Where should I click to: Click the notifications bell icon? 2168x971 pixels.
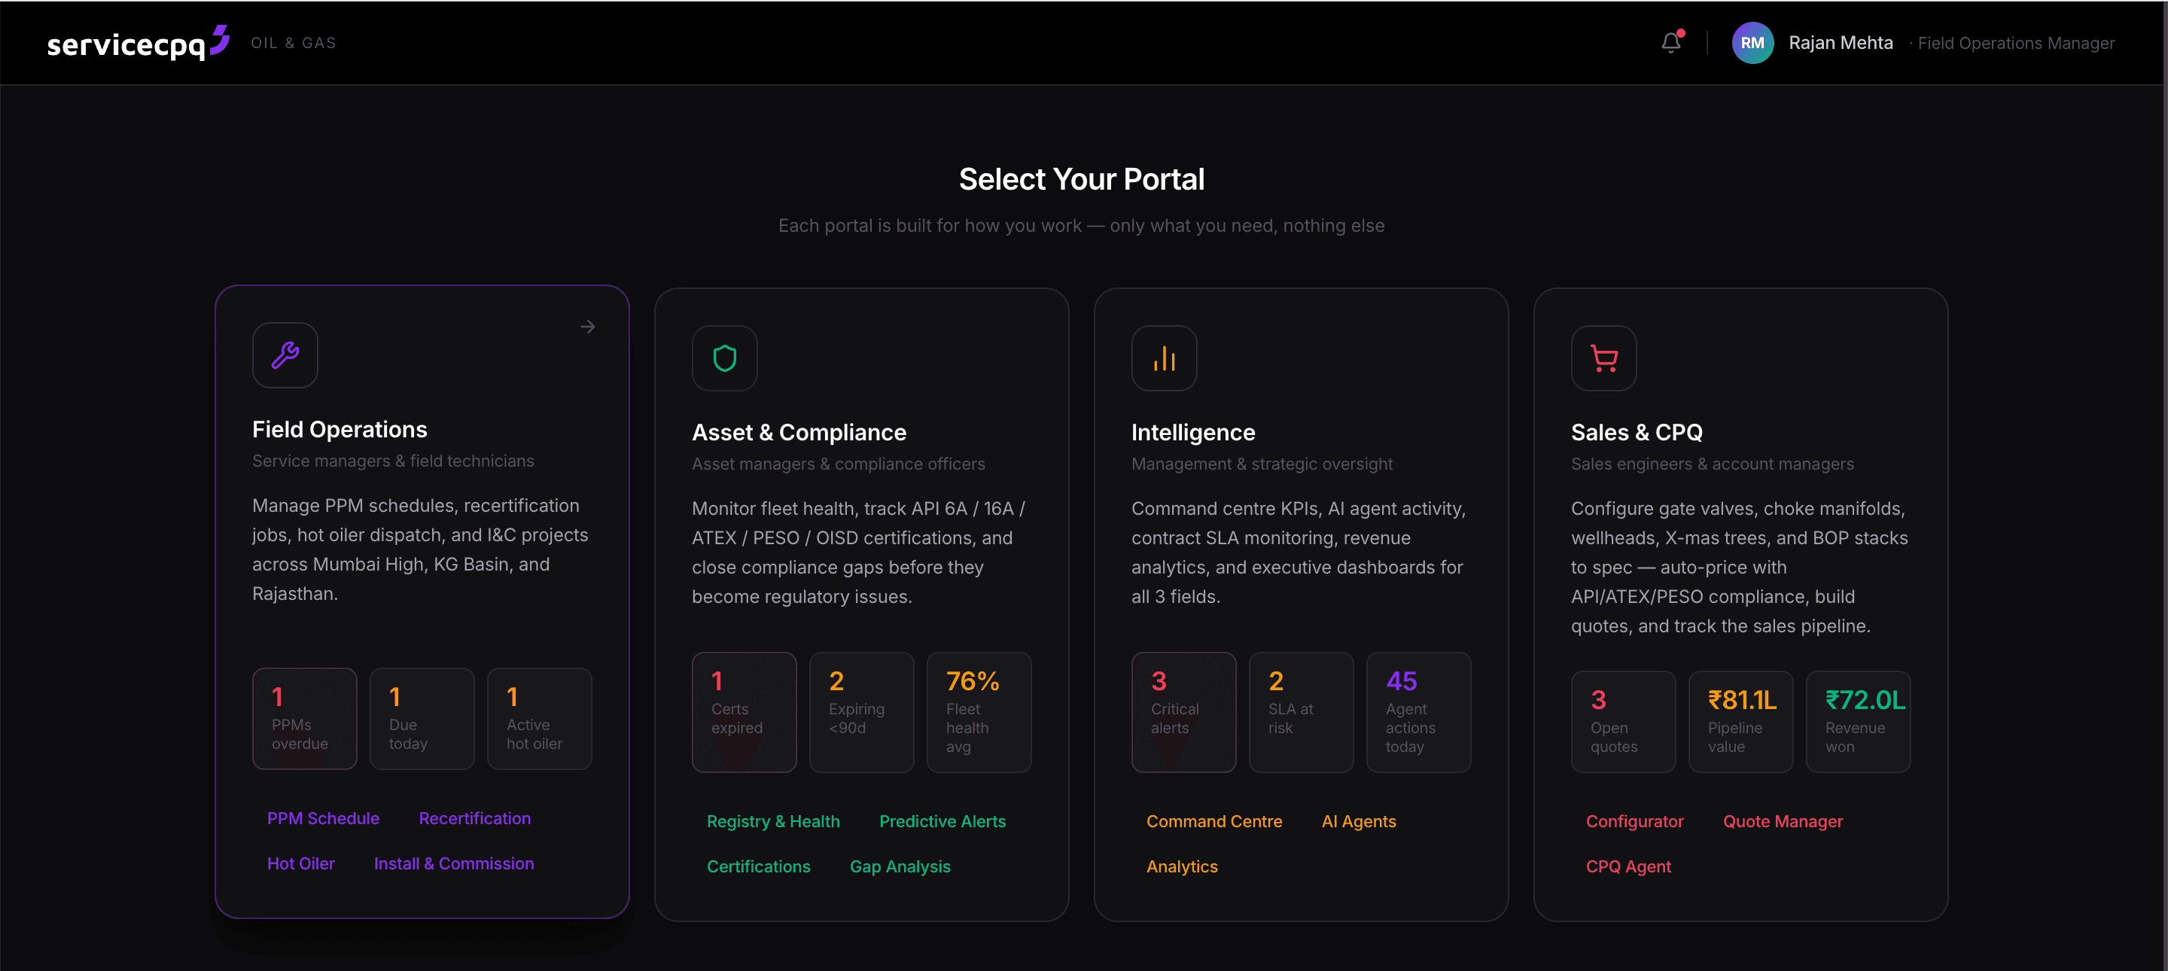(1670, 42)
